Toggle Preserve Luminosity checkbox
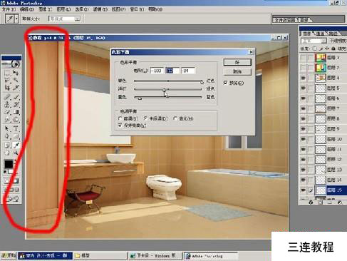Image resolution: width=347 pixels, height=261 pixels. coord(120,126)
